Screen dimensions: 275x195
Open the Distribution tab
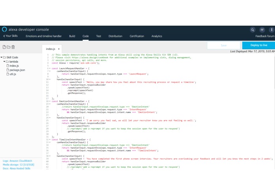point(116,36)
